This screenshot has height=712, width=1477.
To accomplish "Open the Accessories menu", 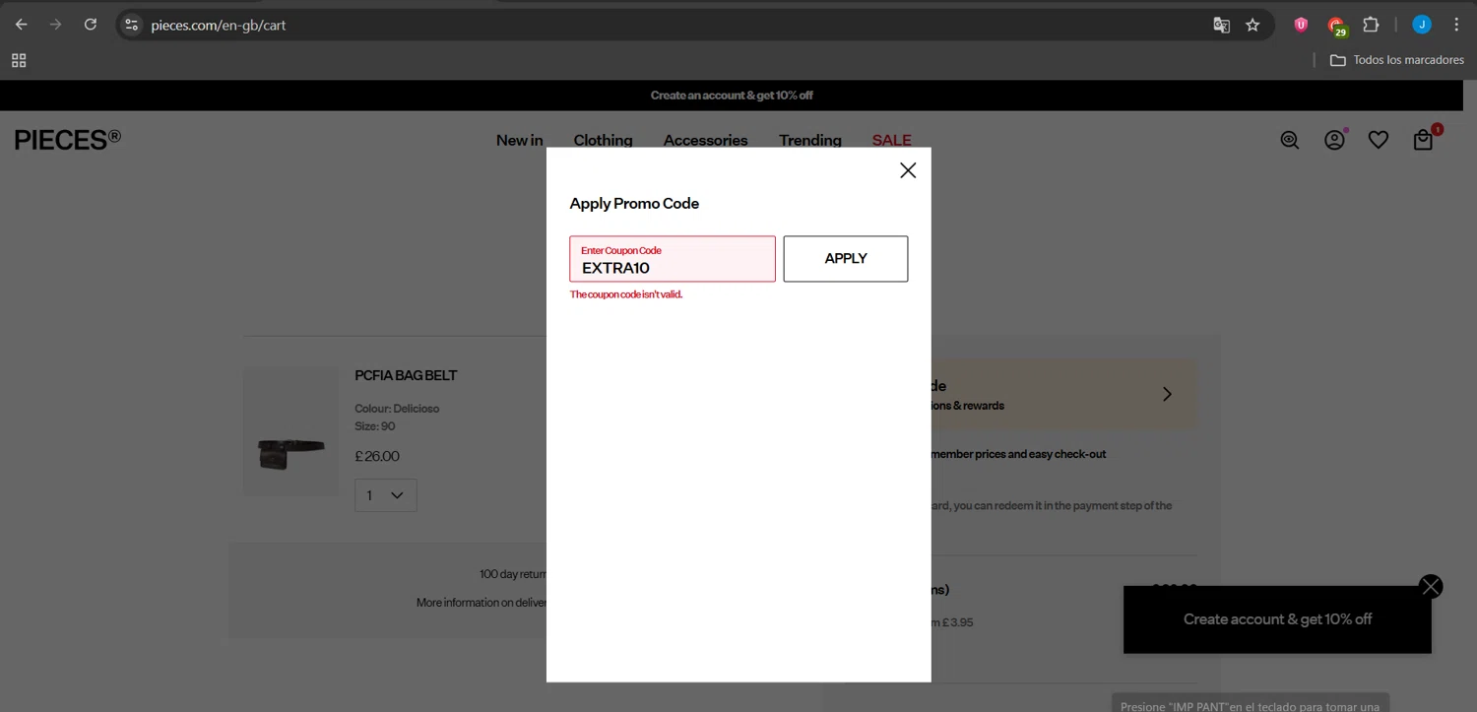I will pyautogui.click(x=705, y=140).
